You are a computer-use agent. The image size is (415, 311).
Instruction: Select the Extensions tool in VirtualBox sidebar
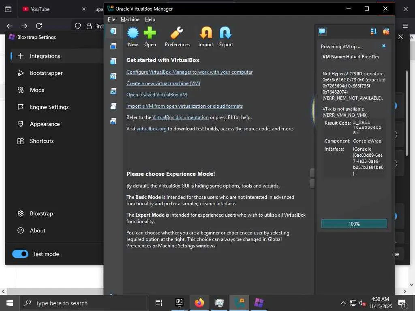tap(113, 61)
